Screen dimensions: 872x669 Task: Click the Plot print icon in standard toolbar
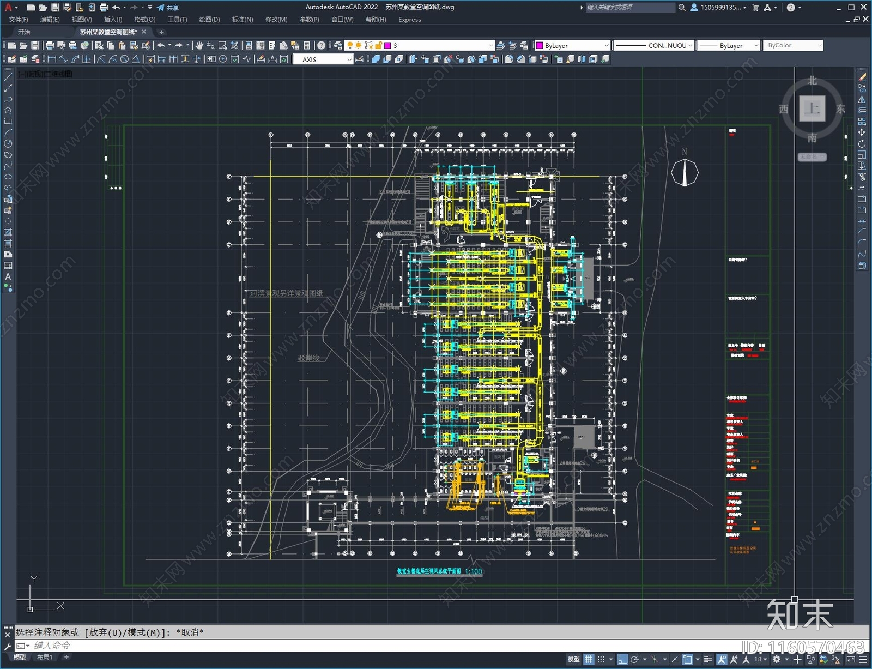click(x=50, y=46)
